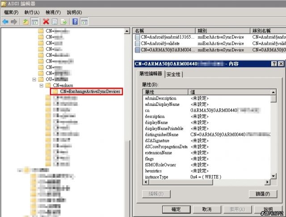
Task: Open the 檔案(F) menu
Action: pyautogui.click(x=11, y=13)
